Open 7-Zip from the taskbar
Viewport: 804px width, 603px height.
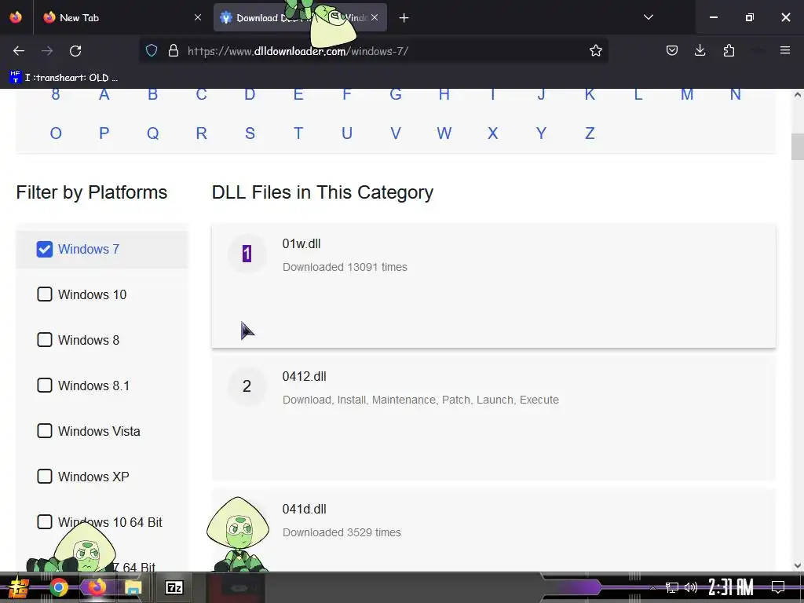click(174, 587)
